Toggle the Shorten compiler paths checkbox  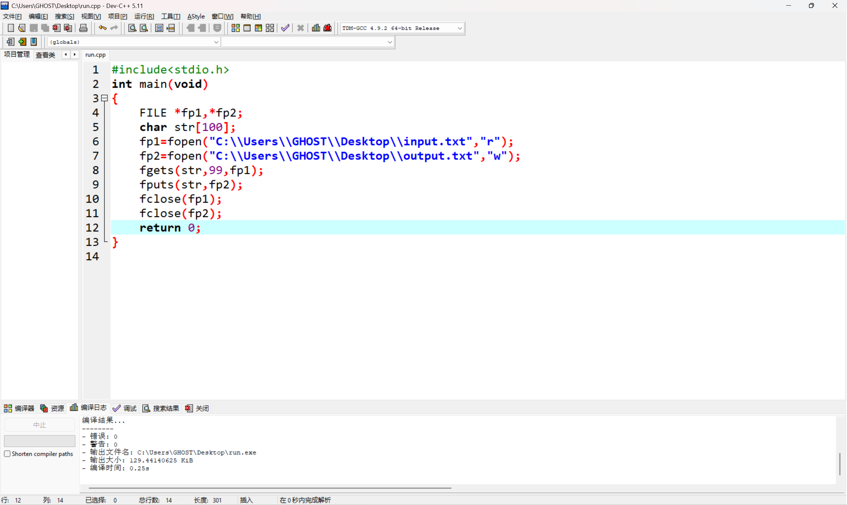pos(7,454)
